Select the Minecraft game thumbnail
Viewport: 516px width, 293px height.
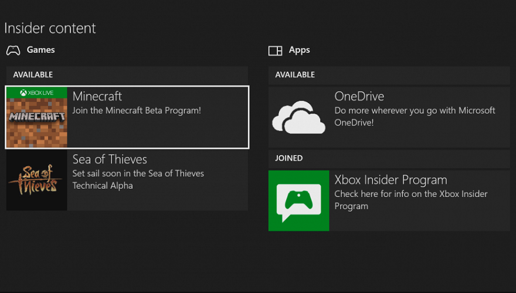pyautogui.click(x=37, y=117)
